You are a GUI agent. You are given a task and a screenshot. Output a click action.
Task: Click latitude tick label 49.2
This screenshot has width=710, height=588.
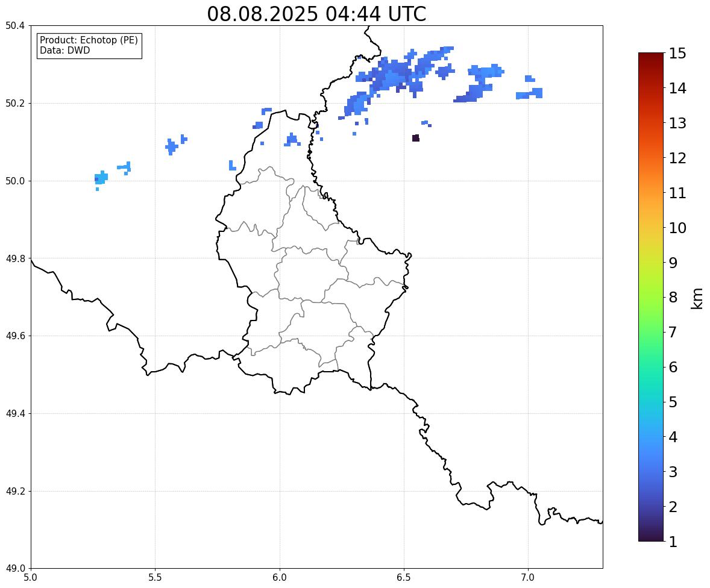(15, 491)
